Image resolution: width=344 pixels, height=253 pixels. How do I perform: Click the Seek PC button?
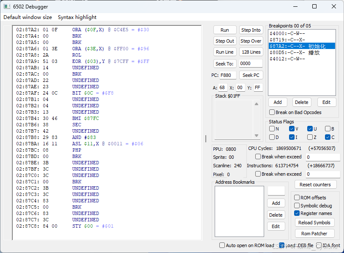click(251, 75)
